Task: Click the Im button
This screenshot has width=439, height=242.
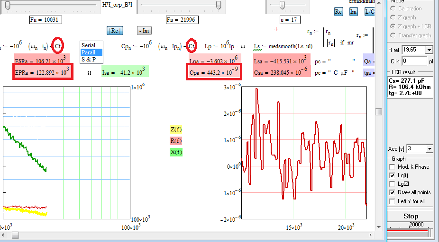Action: coord(353,12)
